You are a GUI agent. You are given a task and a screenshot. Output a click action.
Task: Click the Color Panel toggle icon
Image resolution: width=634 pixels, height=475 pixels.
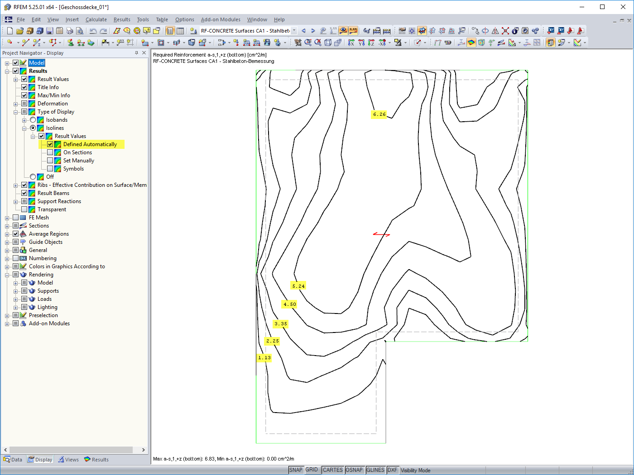click(551, 43)
